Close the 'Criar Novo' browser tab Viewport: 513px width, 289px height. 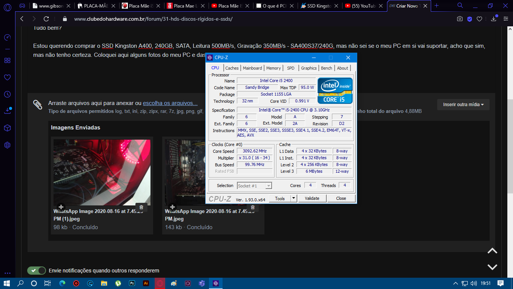(425, 6)
